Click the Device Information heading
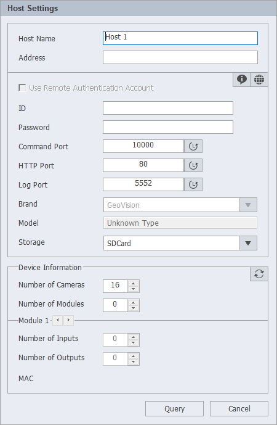This screenshot has height=425, width=277. tap(50, 268)
